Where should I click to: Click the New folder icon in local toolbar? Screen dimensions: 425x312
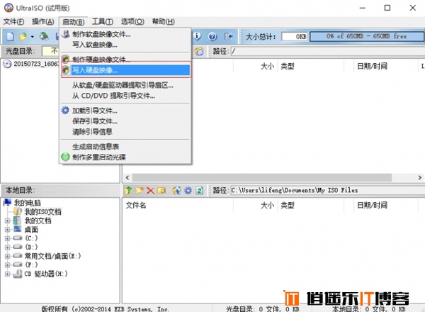coord(140,191)
